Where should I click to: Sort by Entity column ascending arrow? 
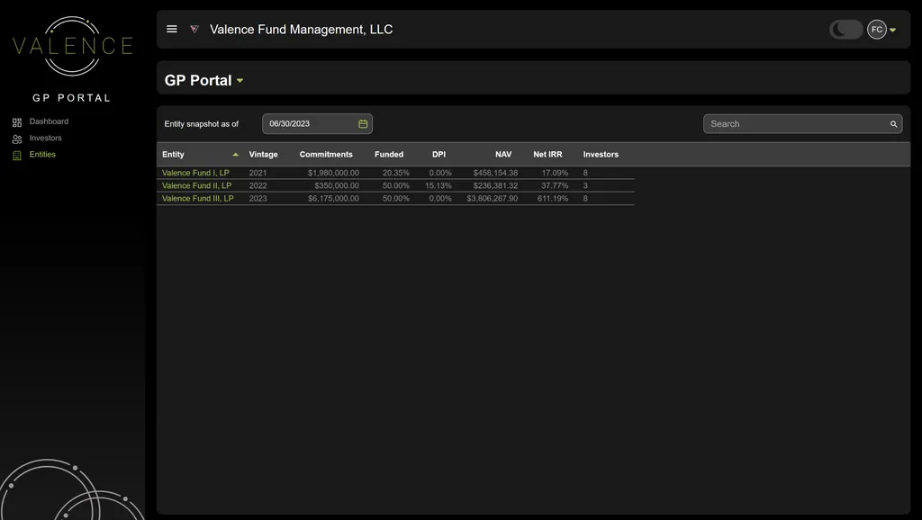[x=236, y=155]
